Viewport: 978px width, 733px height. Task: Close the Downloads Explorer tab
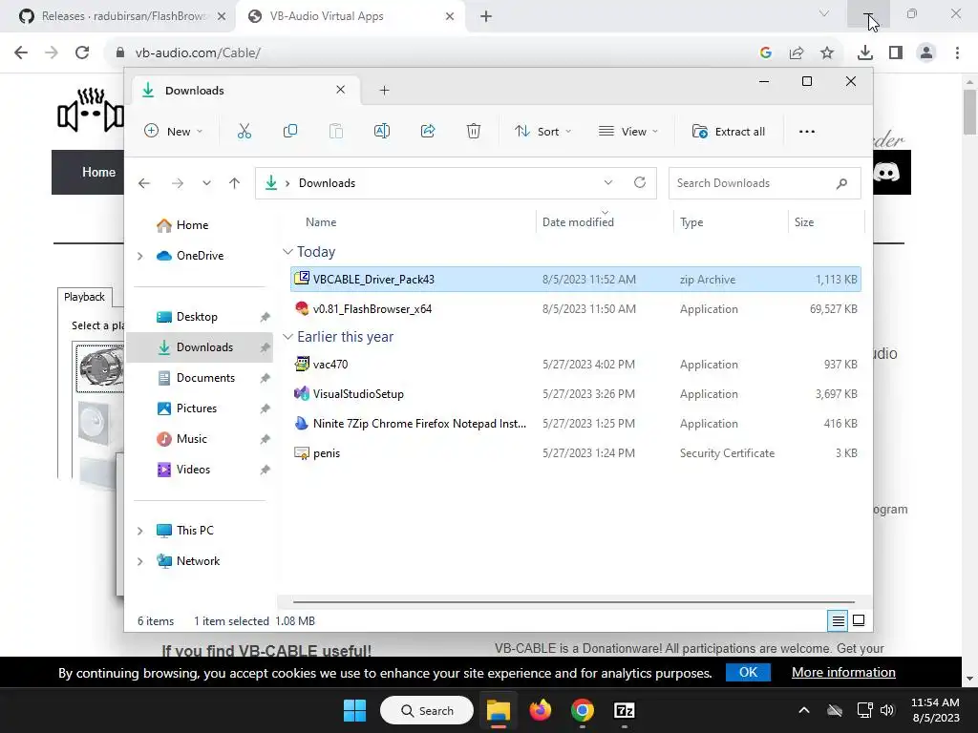[341, 90]
